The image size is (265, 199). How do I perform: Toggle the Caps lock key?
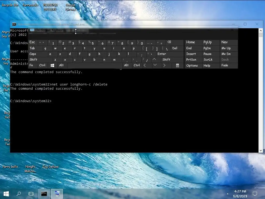(x=38, y=54)
